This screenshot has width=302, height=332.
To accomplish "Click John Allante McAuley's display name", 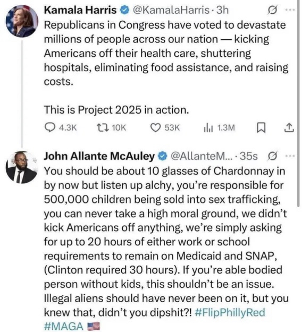I will click(x=99, y=156).
